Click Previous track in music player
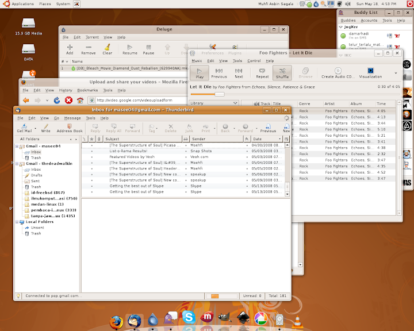 click(219, 73)
